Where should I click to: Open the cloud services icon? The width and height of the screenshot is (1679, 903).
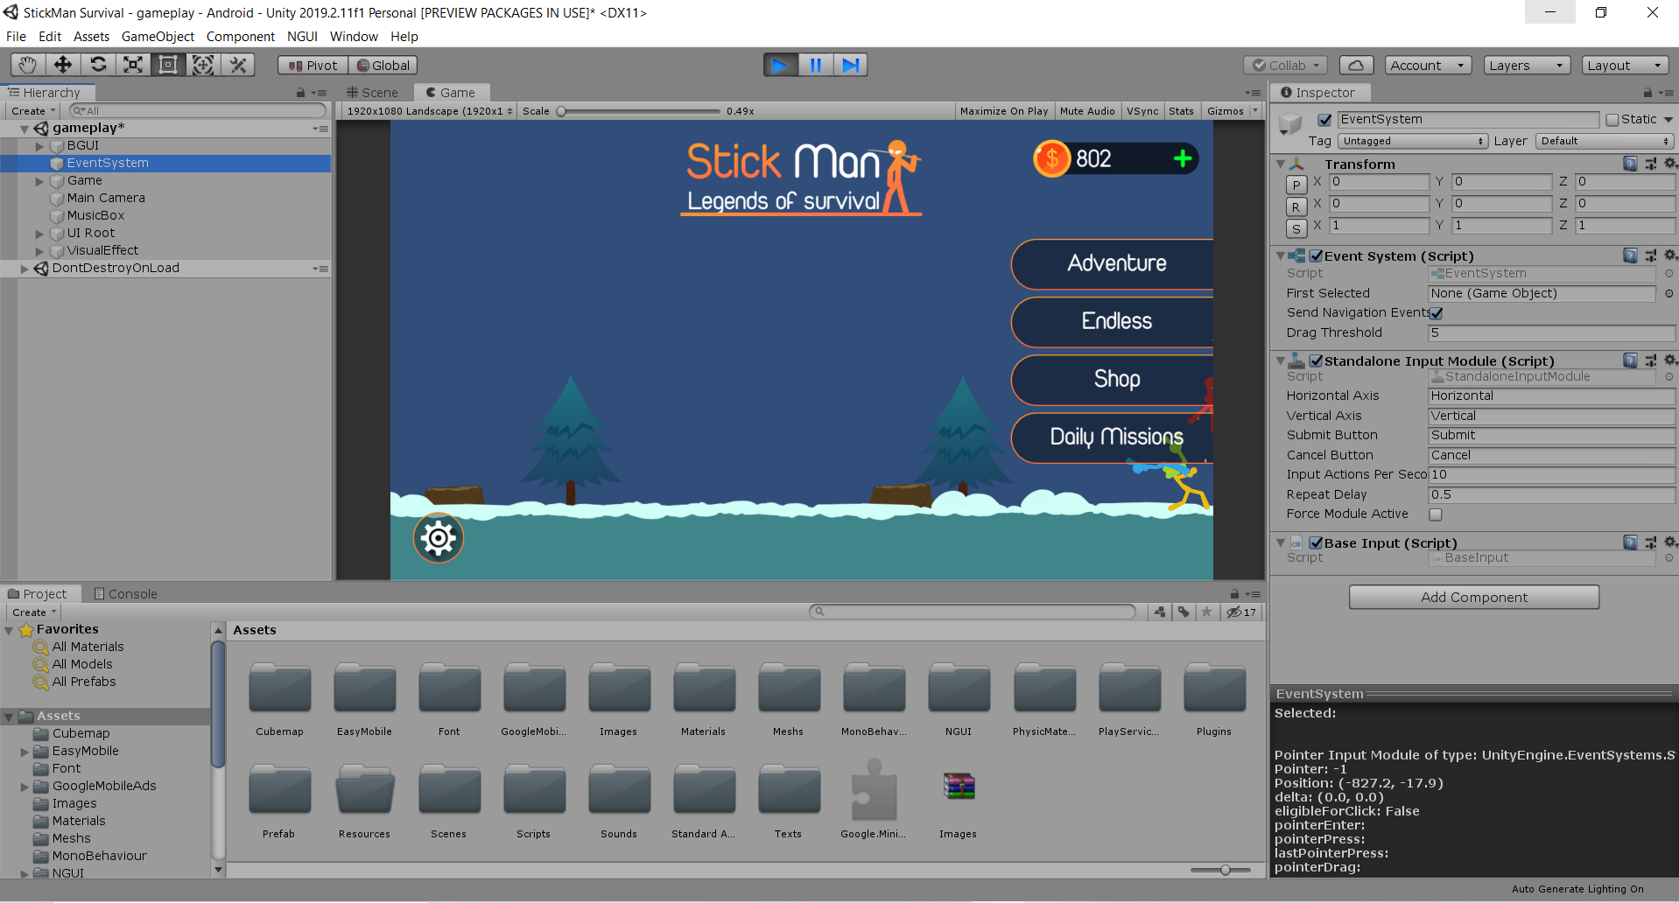point(1355,66)
